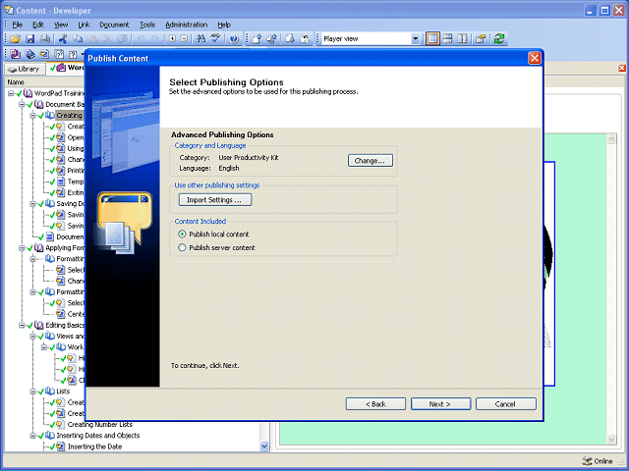This screenshot has height=471, width=629.
Task: Click the < Back button
Action: click(x=375, y=403)
